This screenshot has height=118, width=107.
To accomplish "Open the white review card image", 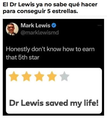I will 54,91.
